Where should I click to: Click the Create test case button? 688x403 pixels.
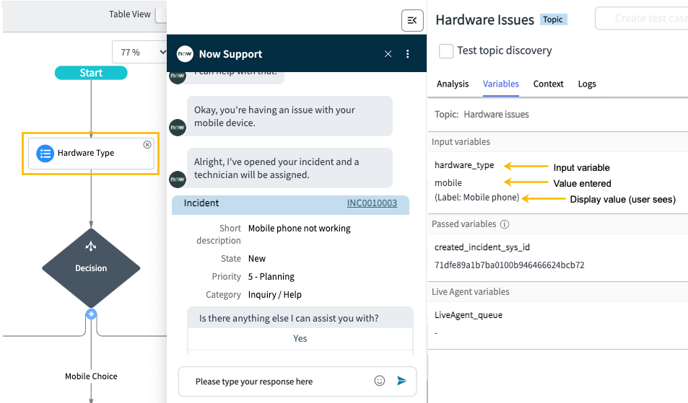point(641,19)
